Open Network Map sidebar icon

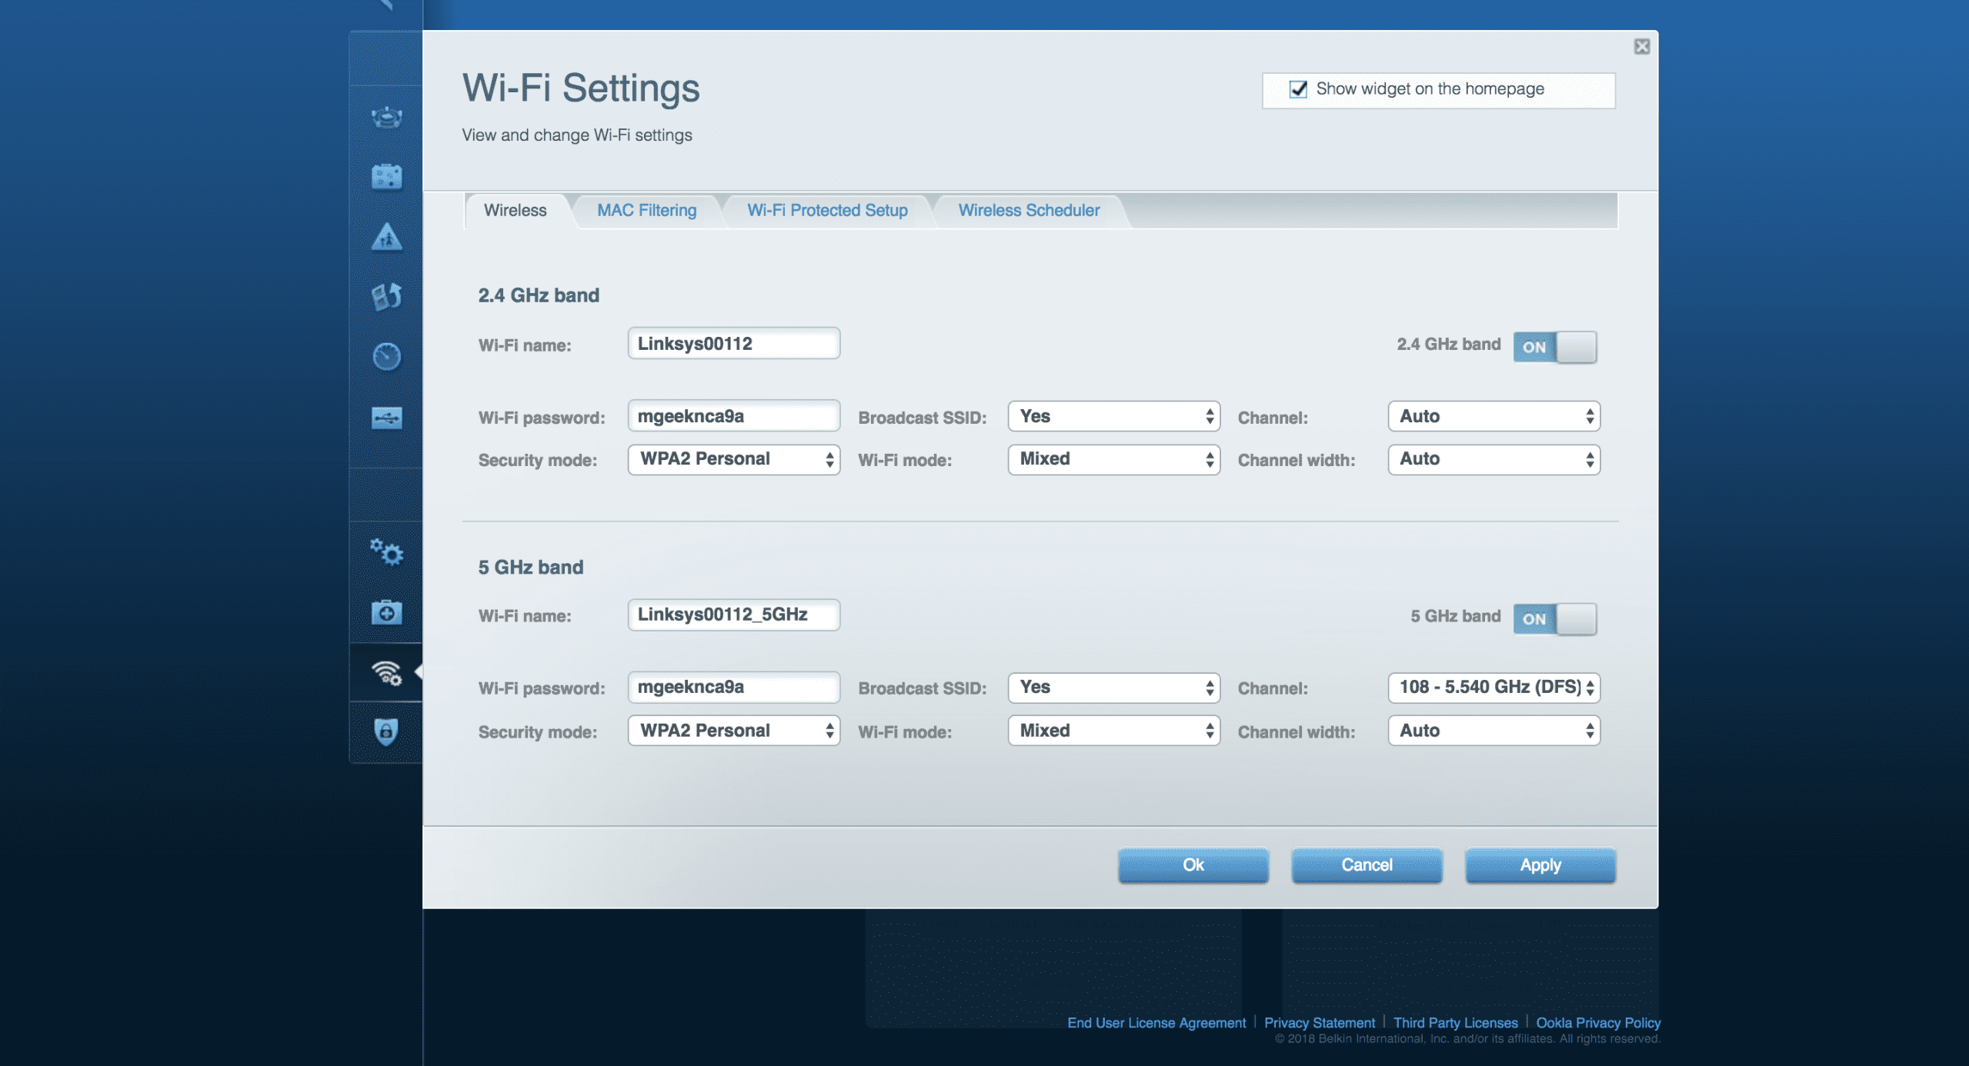tap(386, 117)
